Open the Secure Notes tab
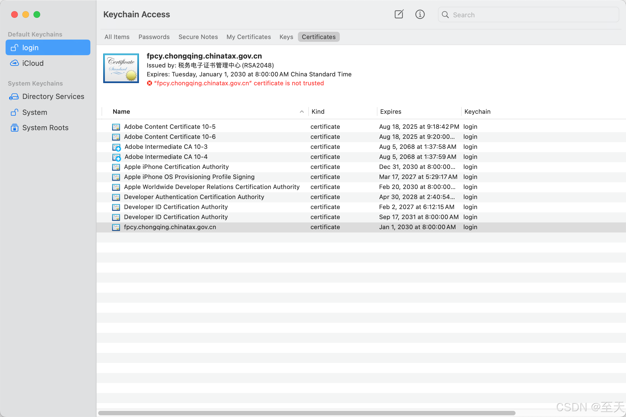626x417 pixels. [x=198, y=37]
